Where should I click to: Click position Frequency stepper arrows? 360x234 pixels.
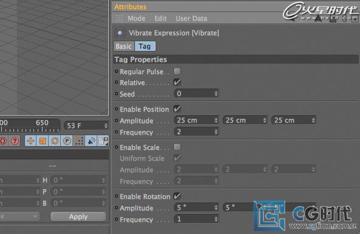coord(216,132)
